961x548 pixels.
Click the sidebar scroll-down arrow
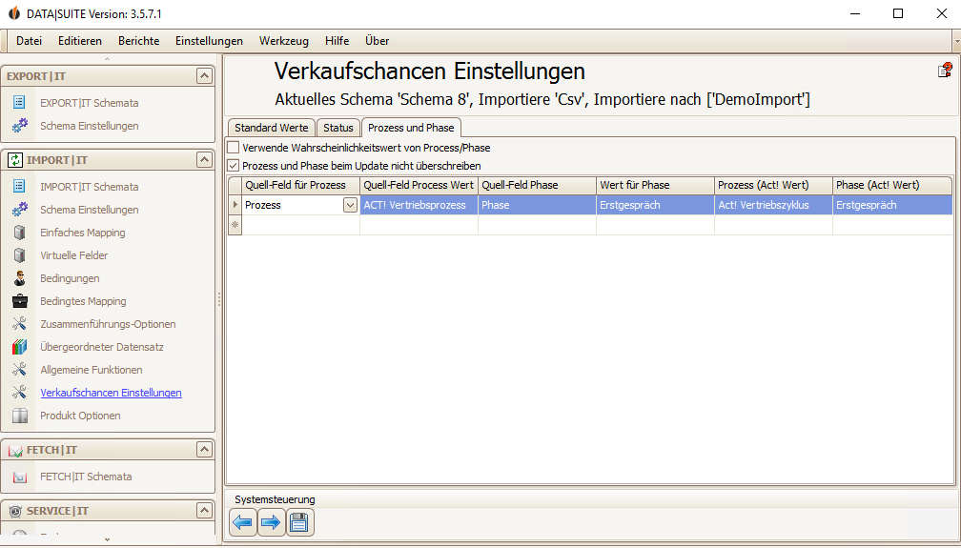click(107, 538)
